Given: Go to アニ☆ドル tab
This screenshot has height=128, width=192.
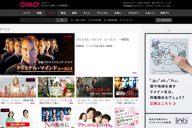Looking at the screenshot, I should pos(102,13).
